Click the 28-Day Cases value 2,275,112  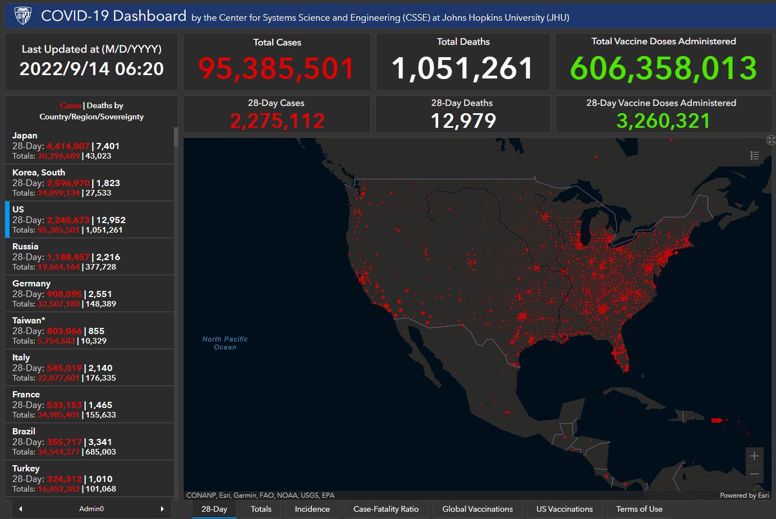[x=277, y=121]
